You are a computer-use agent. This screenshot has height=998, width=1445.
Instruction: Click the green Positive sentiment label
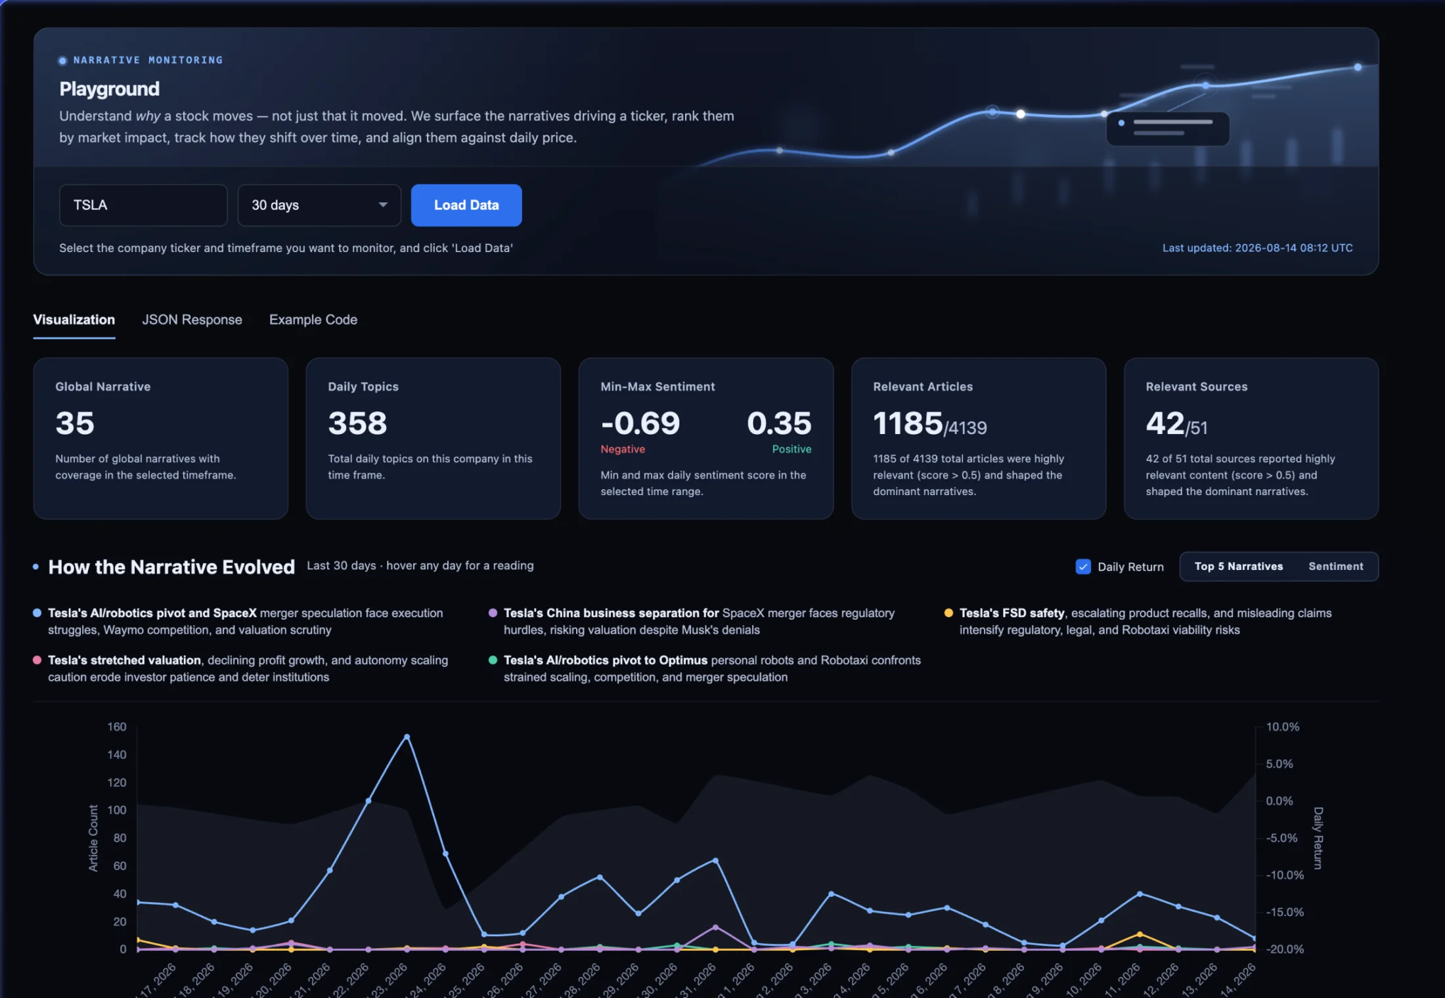click(791, 449)
